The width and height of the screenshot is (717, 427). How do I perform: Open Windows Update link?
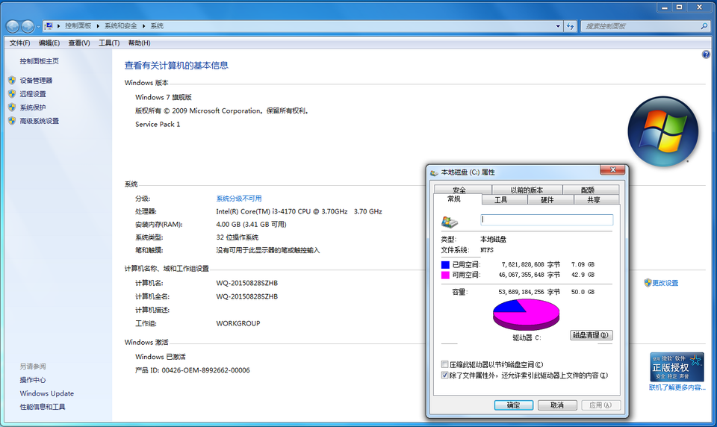(x=46, y=393)
